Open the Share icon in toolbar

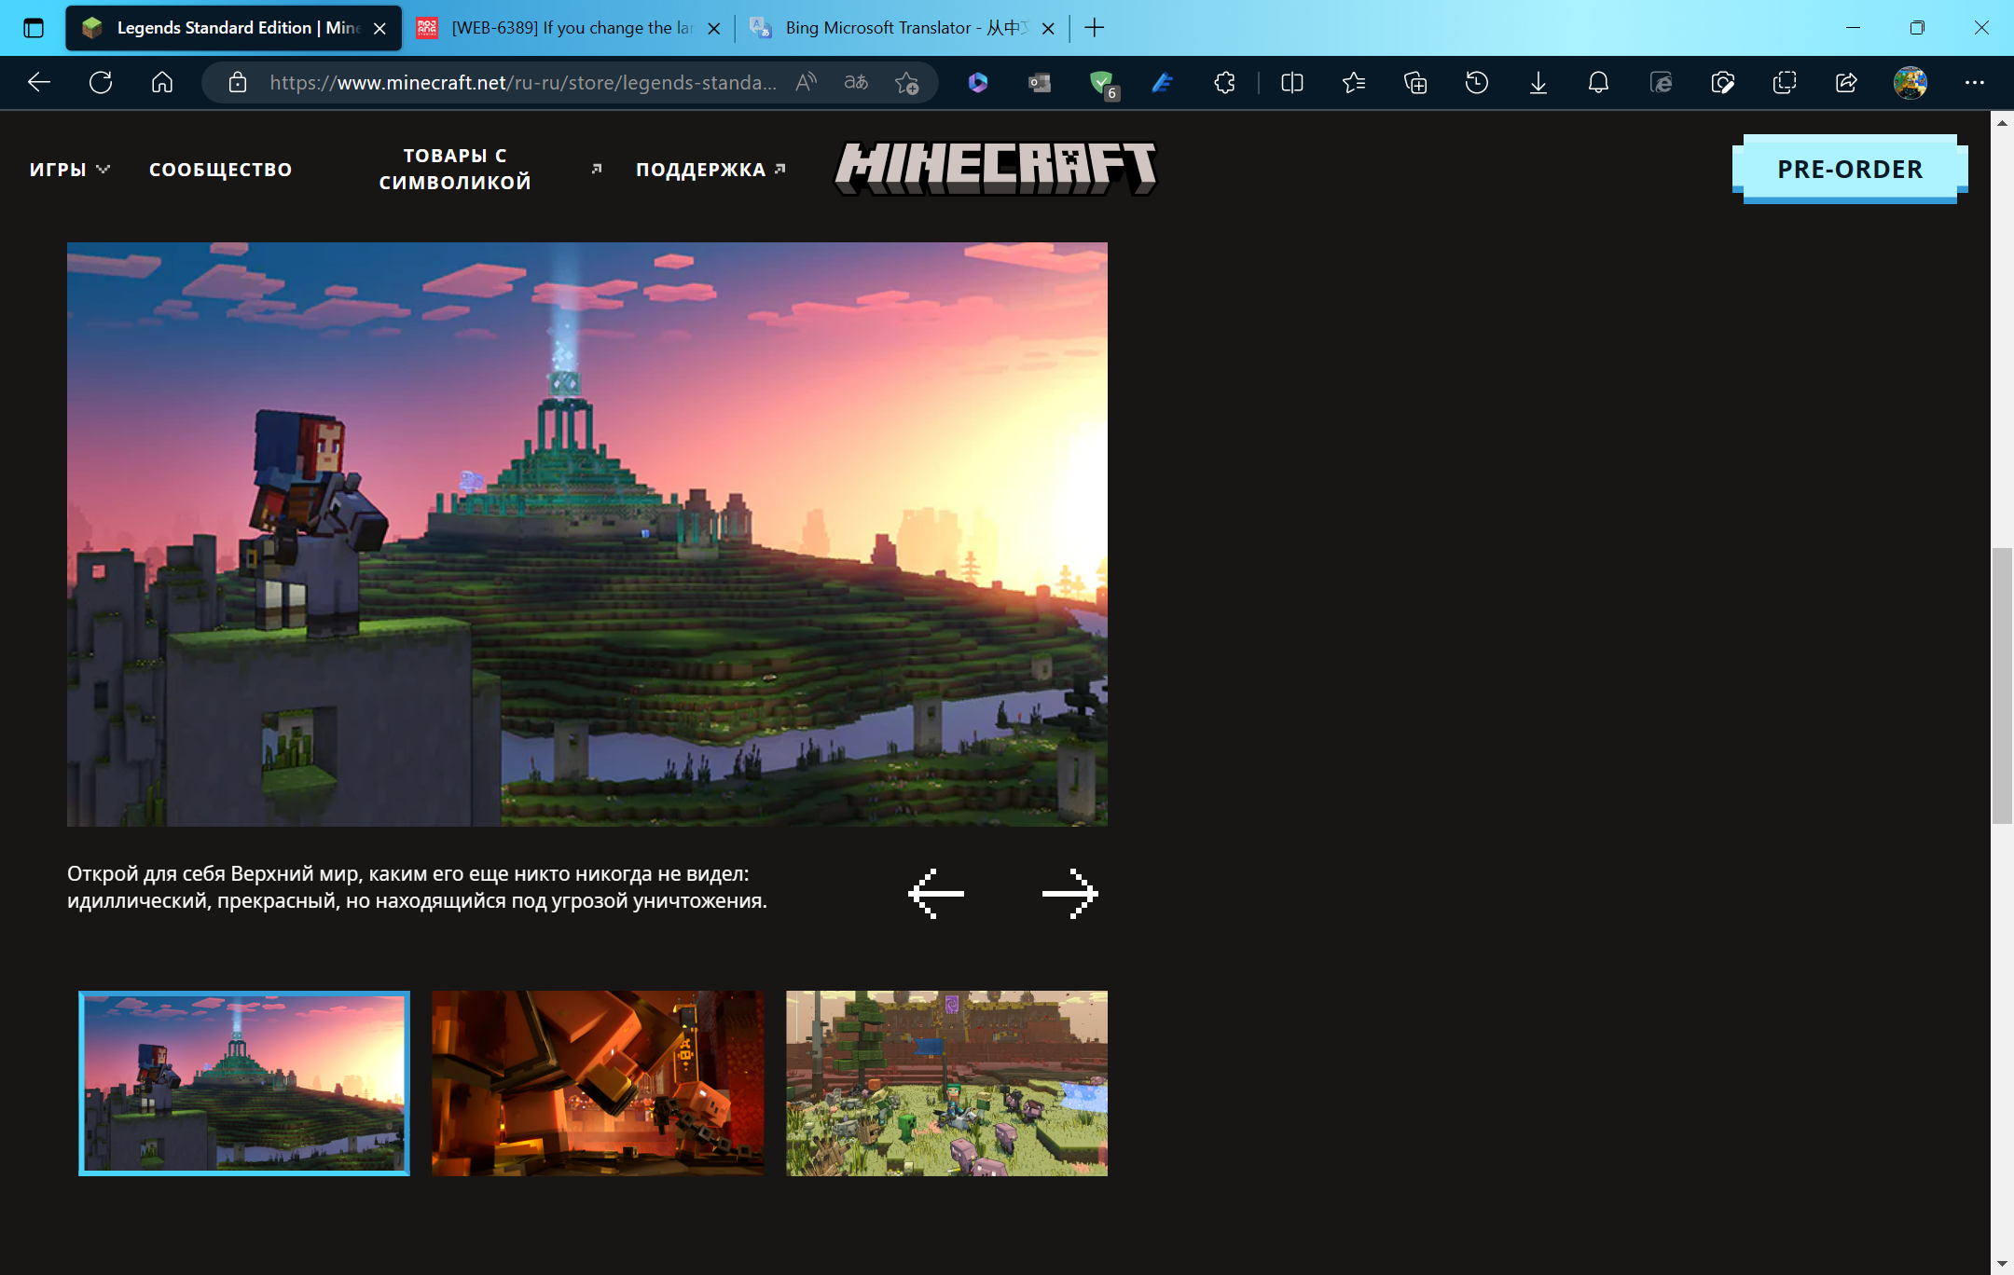[x=1846, y=83]
